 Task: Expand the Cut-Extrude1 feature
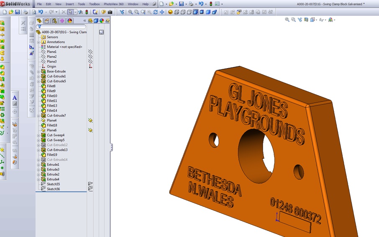tap(38, 76)
